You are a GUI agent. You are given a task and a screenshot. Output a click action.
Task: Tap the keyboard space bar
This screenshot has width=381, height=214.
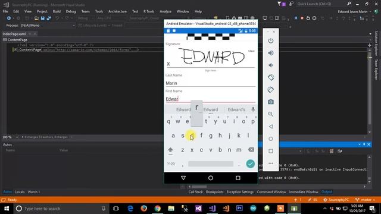pos(211,164)
